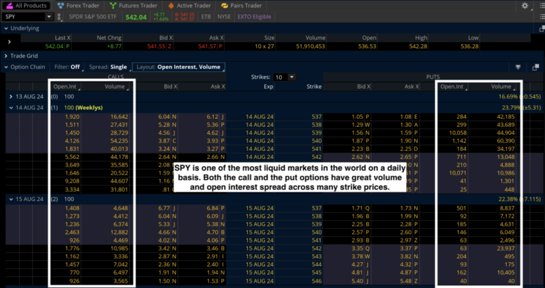The height and width of the screenshot is (288, 545).
Task: Click the SPY symbol input field
Action: click(24, 16)
